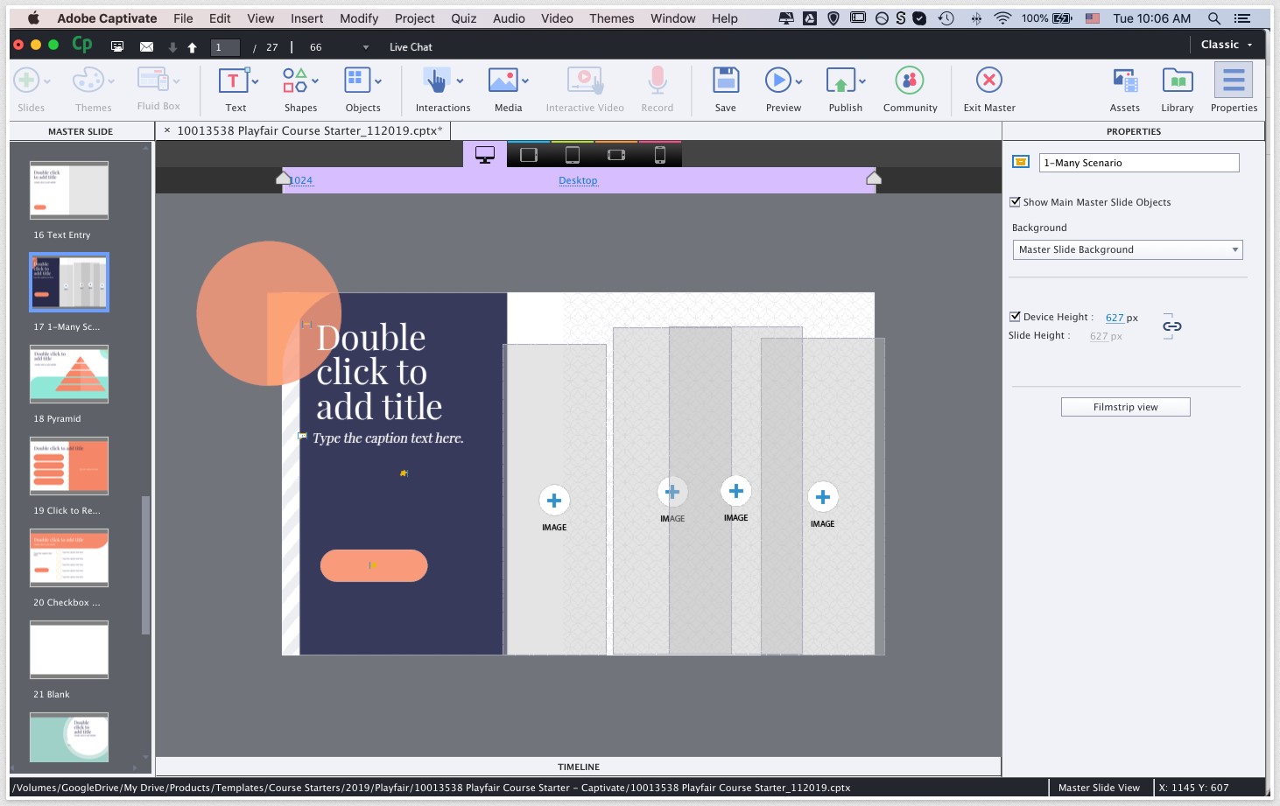The image size is (1280, 806).
Task: Open the Assets panel
Action: point(1124,81)
